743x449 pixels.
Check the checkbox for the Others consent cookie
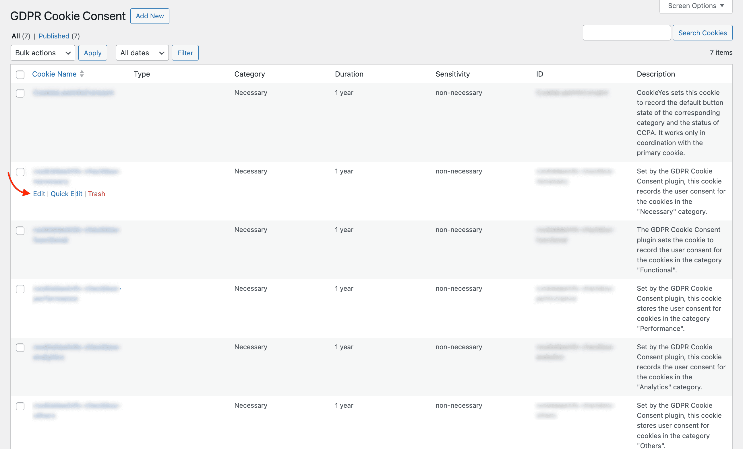[x=20, y=406]
